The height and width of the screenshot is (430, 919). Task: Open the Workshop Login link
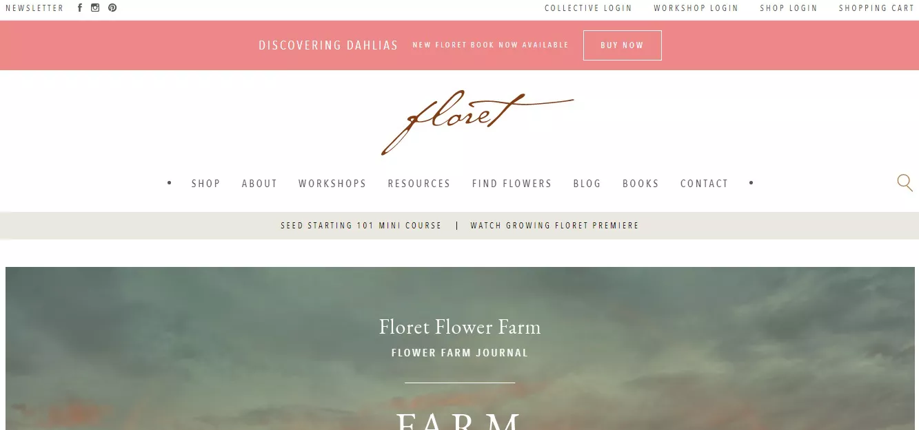click(x=696, y=8)
